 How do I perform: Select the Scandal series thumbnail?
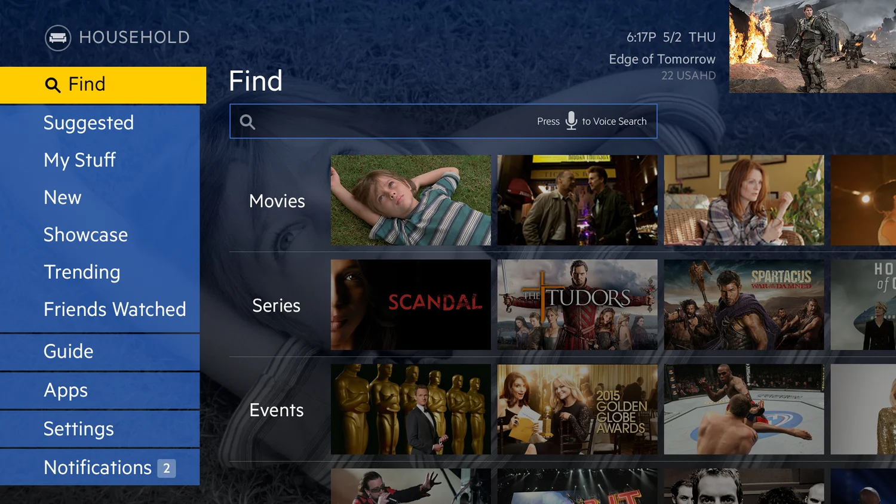[411, 305]
